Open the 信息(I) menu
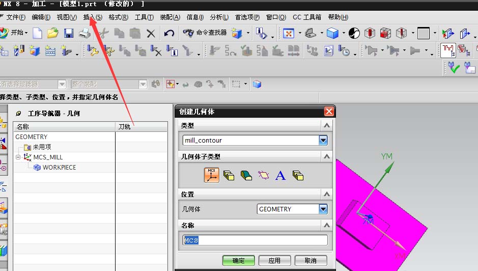The image size is (478, 271). pos(195,17)
